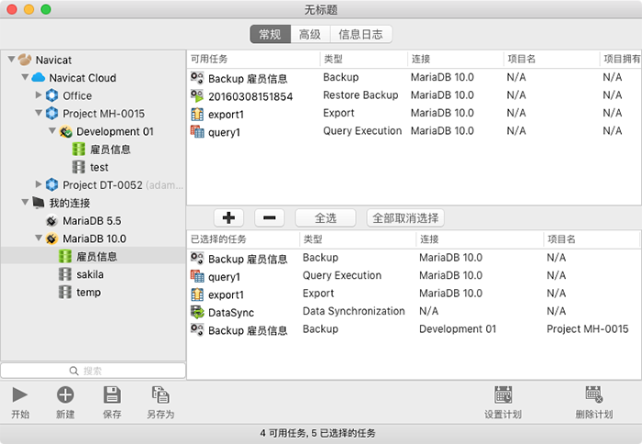The image size is (642, 444).
Task: Click the Project MH-0015 icon
Action: tap(51, 114)
